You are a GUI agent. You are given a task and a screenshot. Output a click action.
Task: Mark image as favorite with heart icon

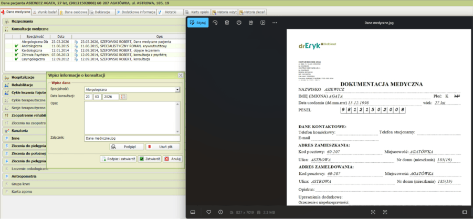pyautogui.click(x=208, y=212)
